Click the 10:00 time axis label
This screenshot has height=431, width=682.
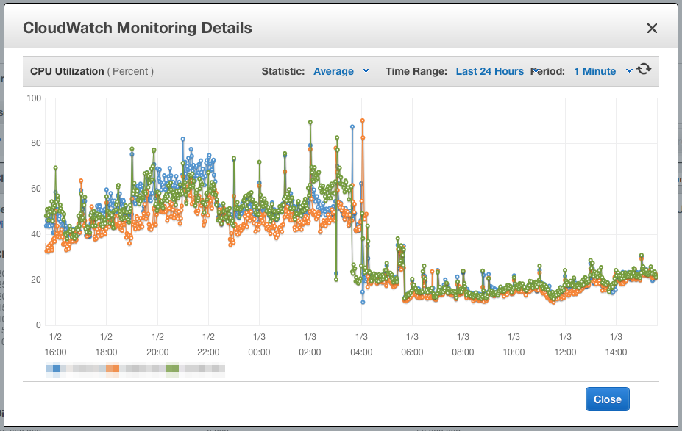514,352
